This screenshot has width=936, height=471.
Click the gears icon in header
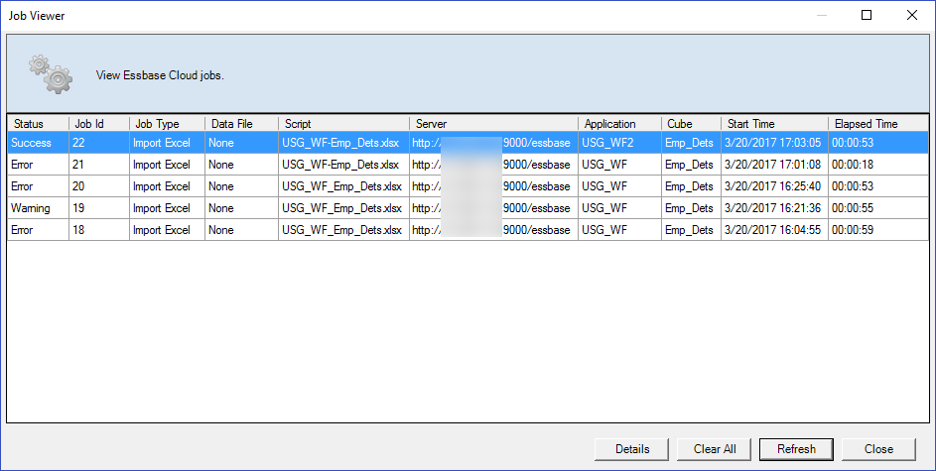pos(51,73)
